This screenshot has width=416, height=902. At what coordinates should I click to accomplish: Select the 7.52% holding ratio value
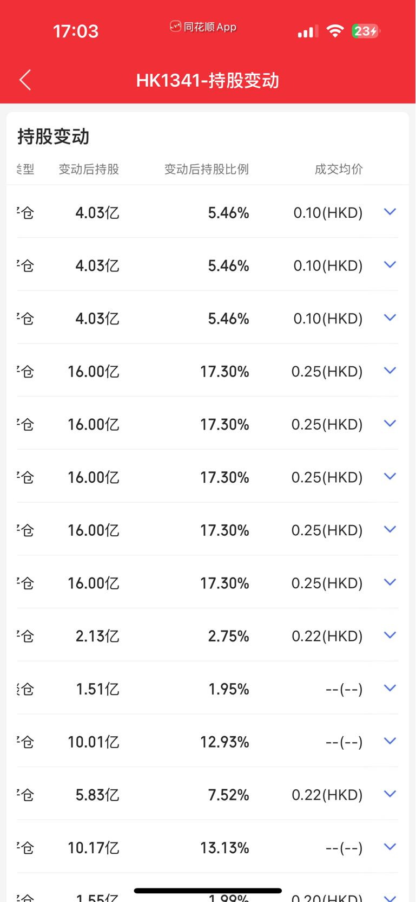(228, 795)
